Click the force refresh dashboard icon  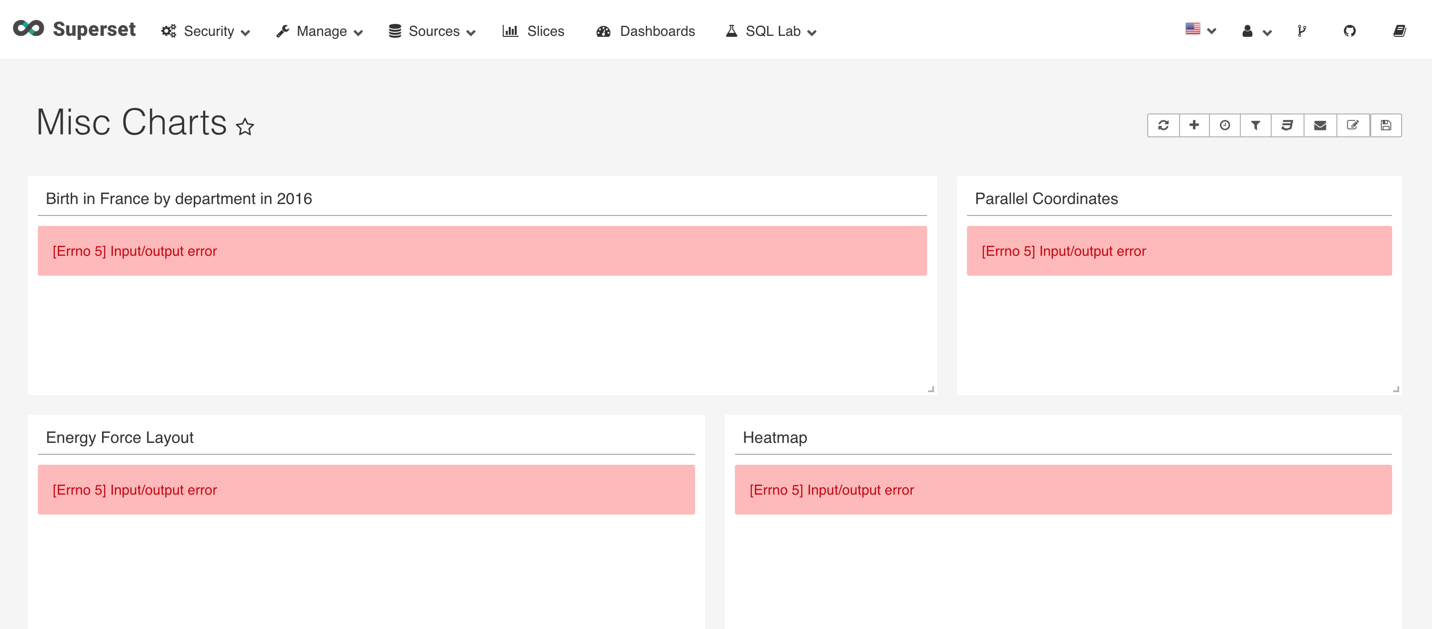point(1163,125)
